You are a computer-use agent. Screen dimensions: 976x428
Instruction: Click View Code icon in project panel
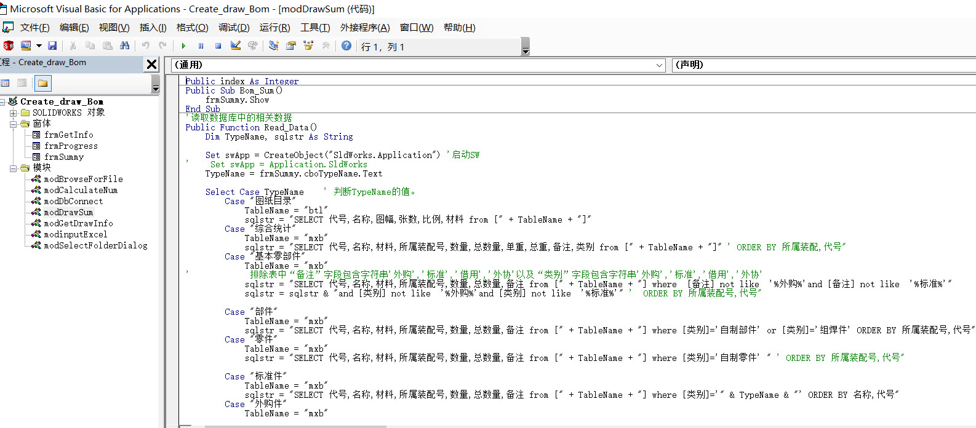[5, 83]
